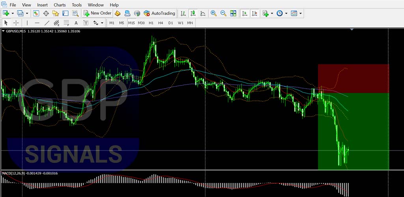Set timeframe to MN
404x197 pixels.
click(x=190, y=23)
